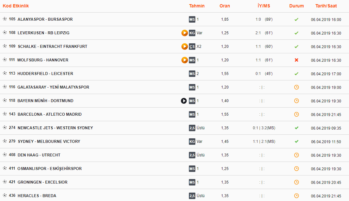Play live stream for Wolfsburg - Hannover
349x201 pixels.
tap(184, 60)
